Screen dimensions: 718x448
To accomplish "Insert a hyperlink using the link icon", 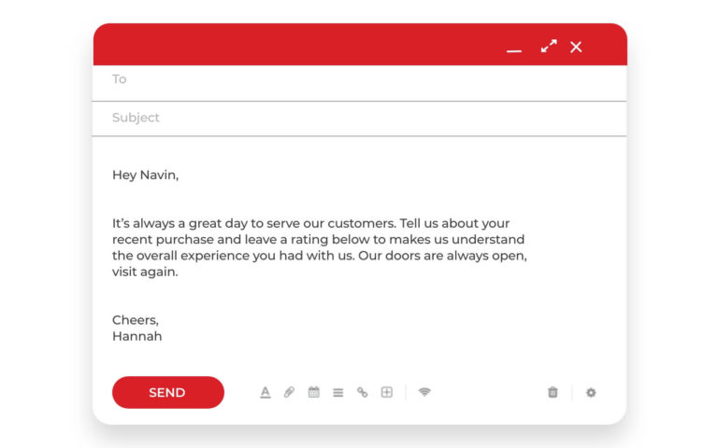I will 362,392.
